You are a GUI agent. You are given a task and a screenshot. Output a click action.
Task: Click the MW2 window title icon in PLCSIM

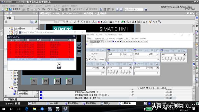point(109,50)
